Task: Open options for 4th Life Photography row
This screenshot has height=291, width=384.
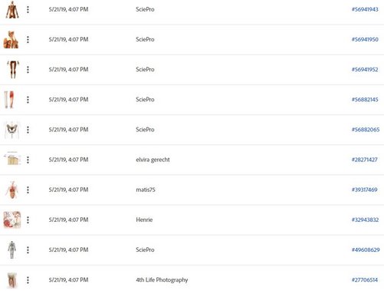Action: pos(28,280)
